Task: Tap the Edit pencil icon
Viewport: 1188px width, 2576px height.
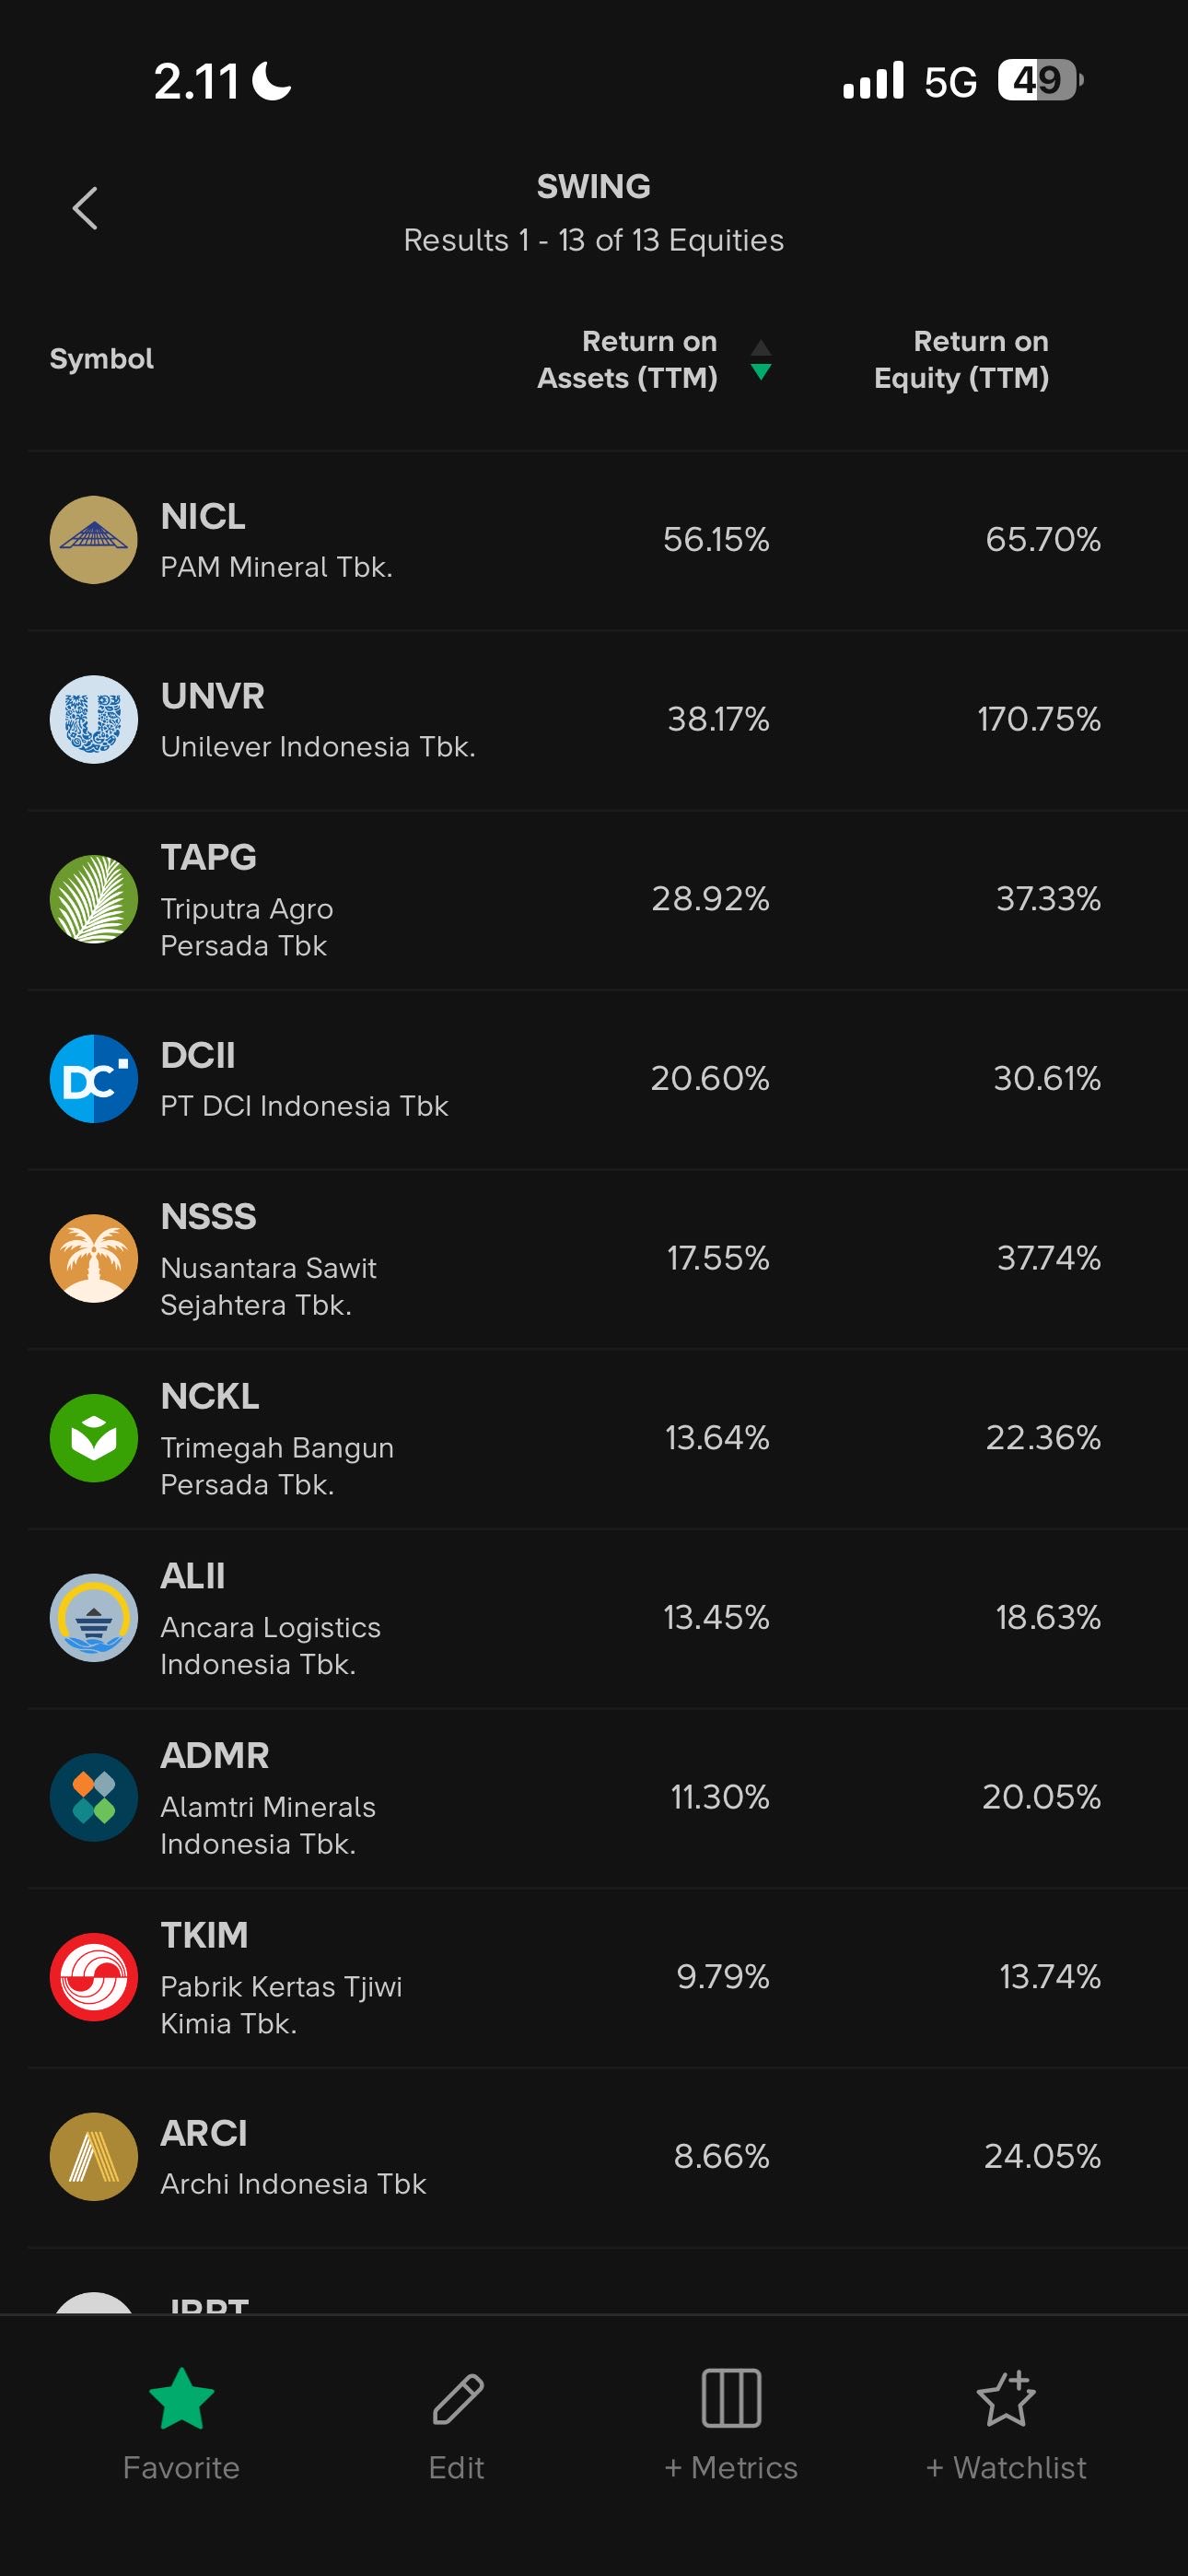Action: 457,2398
